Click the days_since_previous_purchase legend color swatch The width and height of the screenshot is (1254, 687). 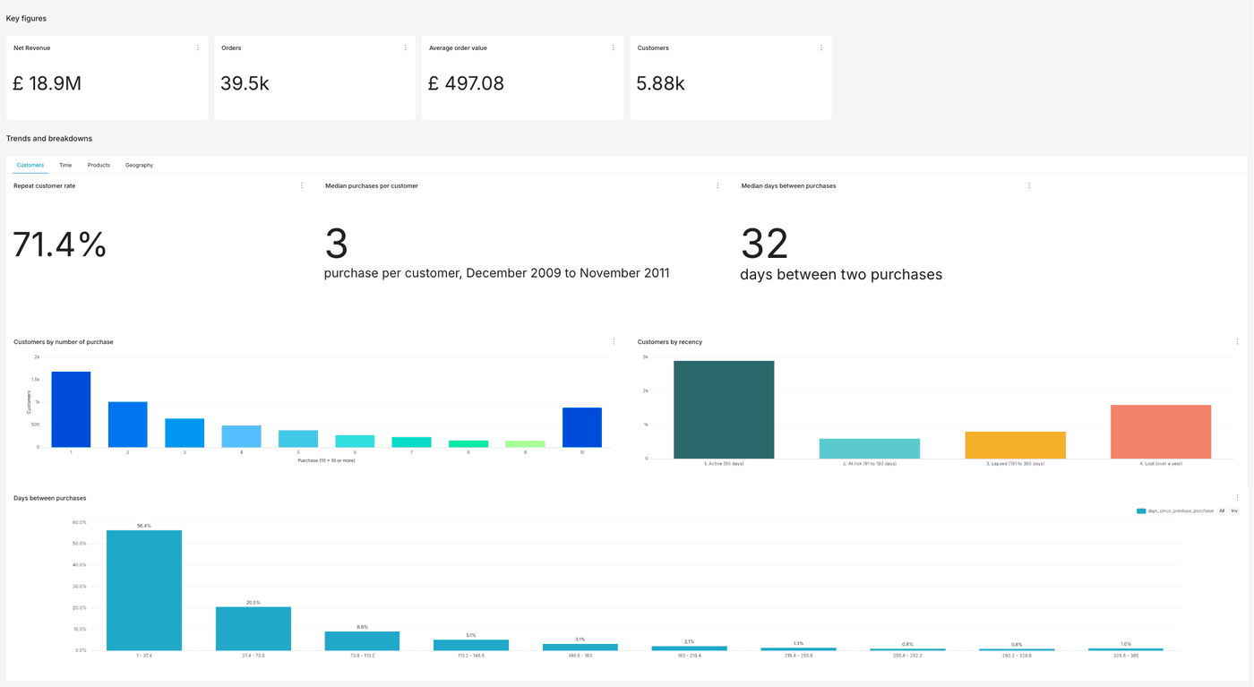[x=1141, y=511]
